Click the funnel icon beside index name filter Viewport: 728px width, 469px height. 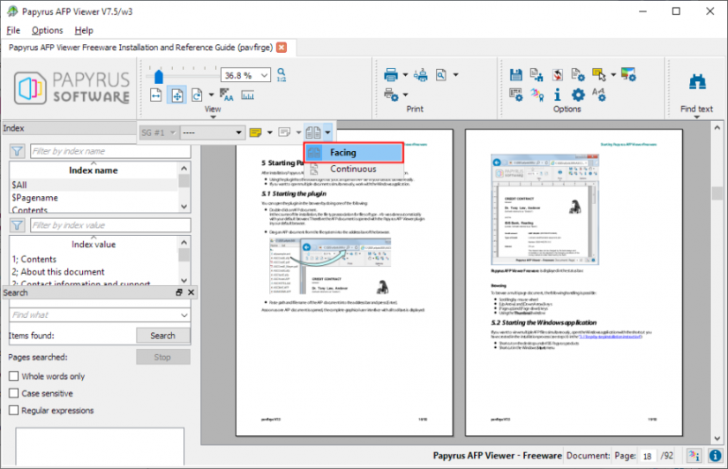[x=17, y=151]
